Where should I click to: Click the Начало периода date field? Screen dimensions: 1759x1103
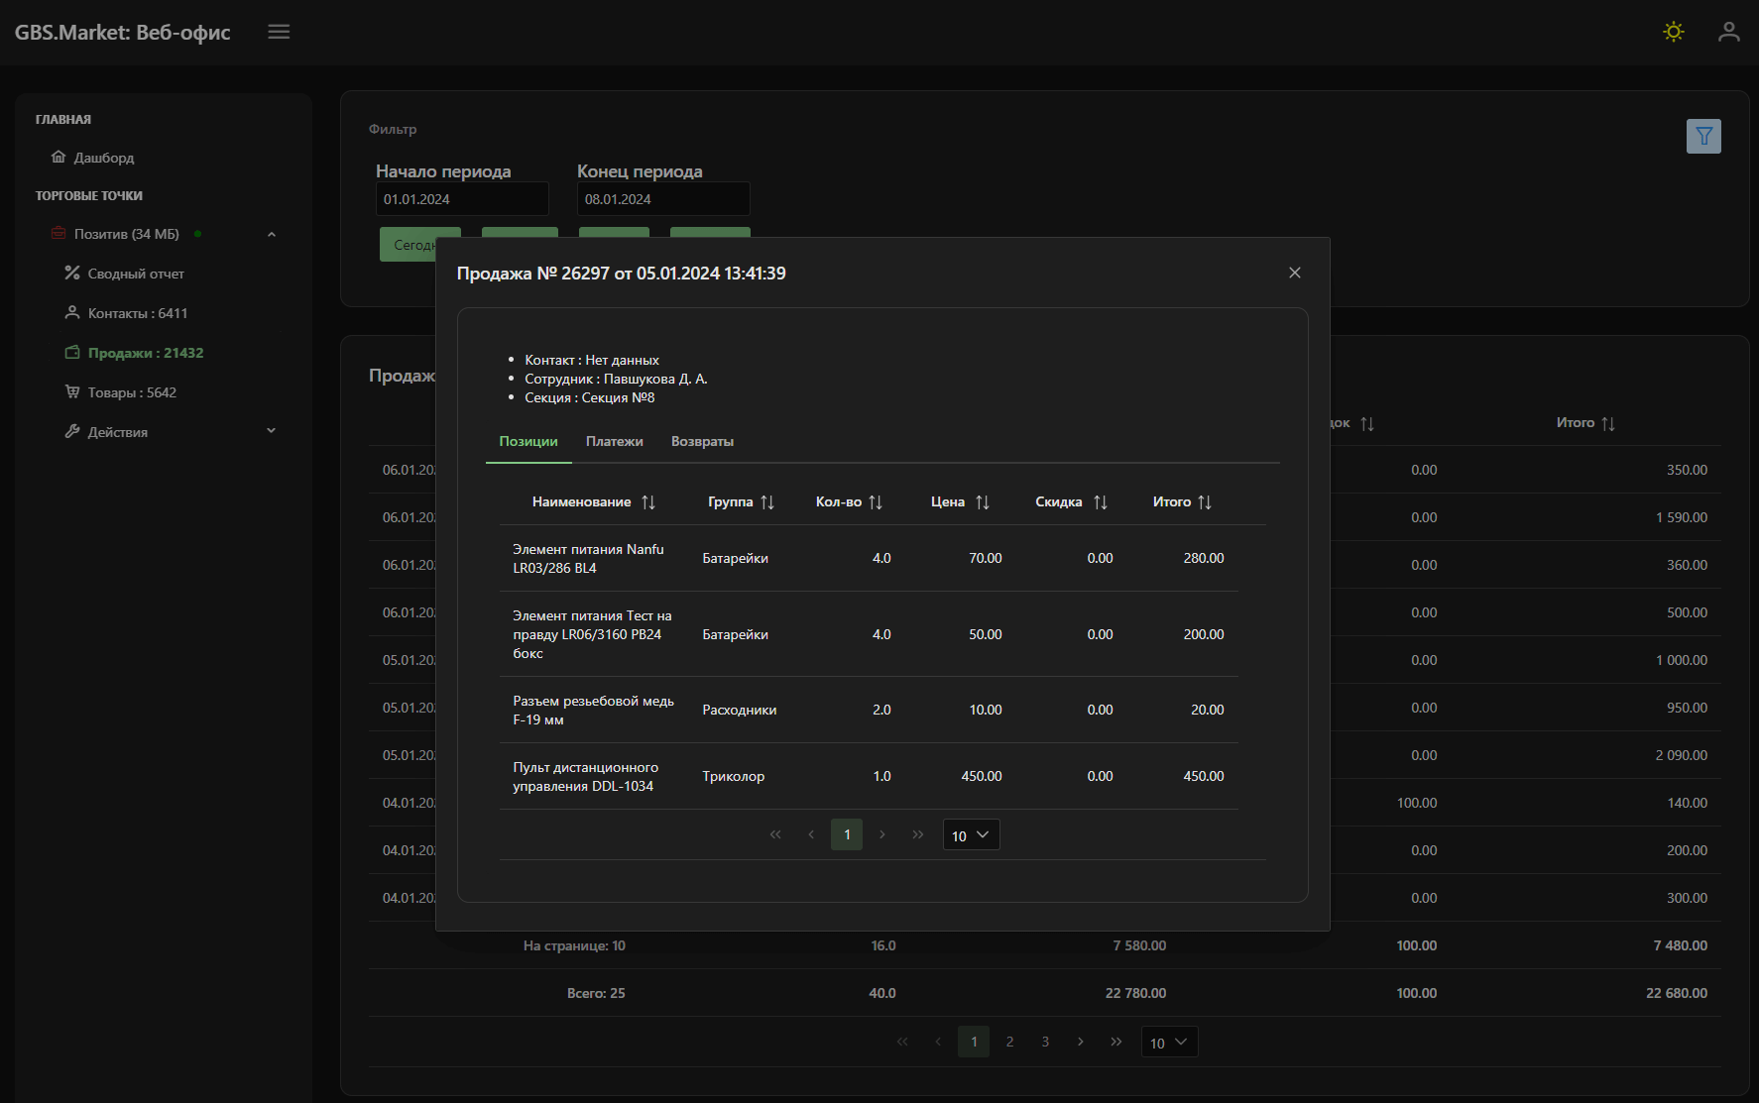coord(461,199)
